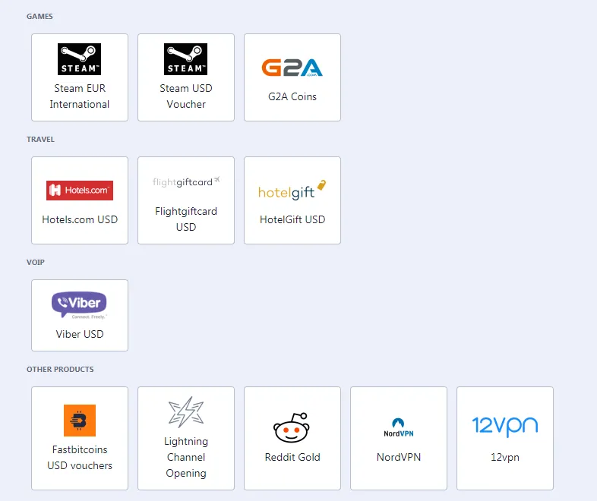Viewport: 597px width, 501px height.
Task: Click the flightgiftcard logo
Action: [x=186, y=182]
